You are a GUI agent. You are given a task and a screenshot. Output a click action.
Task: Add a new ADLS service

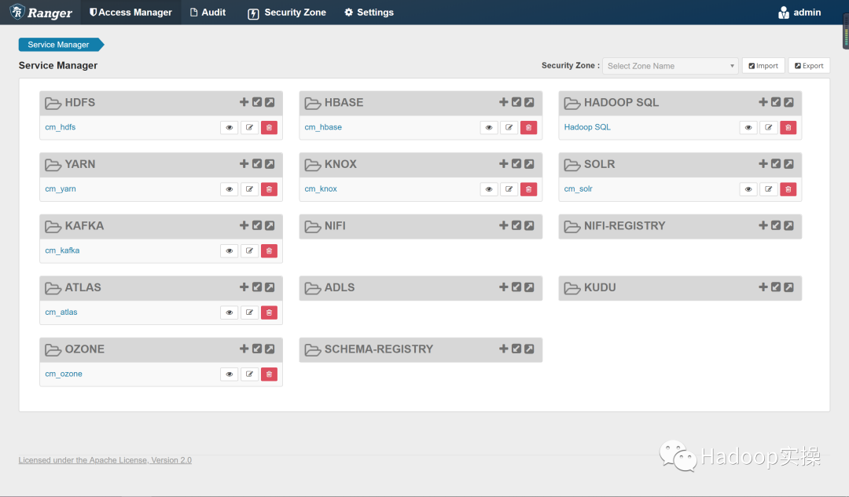coord(504,287)
